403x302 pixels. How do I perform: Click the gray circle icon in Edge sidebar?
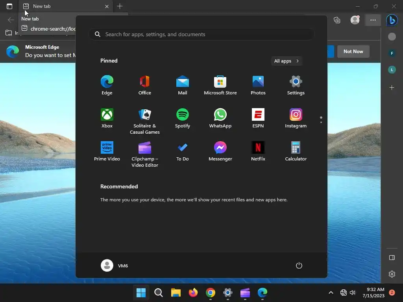(392, 37)
